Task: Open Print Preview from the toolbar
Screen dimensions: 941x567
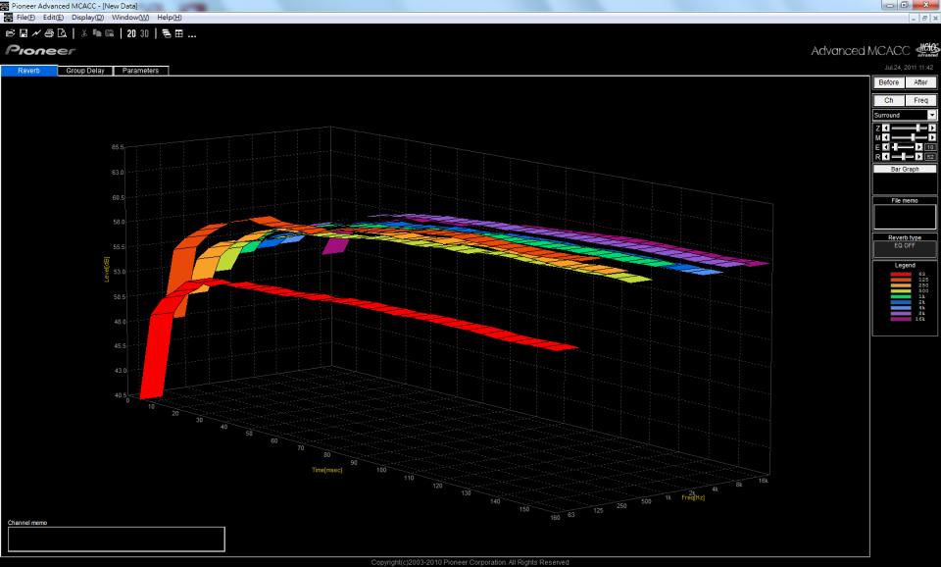Action: tap(61, 33)
